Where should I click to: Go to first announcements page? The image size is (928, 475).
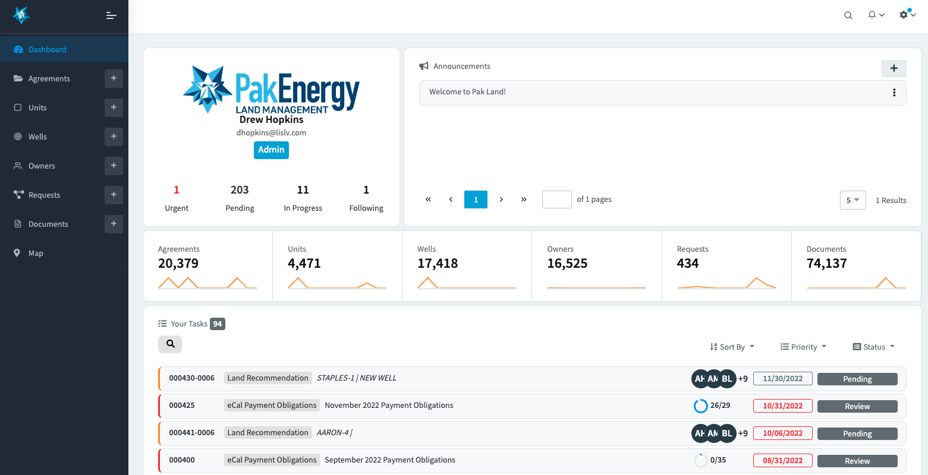pyautogui.click(x=428, y=199)
